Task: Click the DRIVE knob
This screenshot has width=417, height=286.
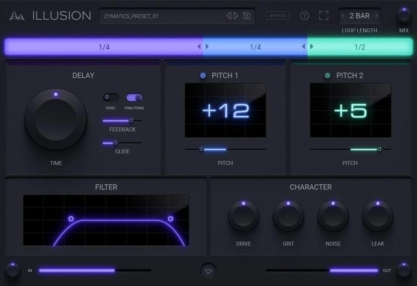Action: coord(243,216)
